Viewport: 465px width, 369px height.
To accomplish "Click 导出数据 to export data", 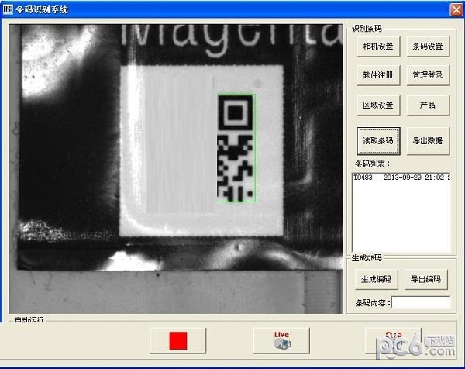I will click(427, 141).
